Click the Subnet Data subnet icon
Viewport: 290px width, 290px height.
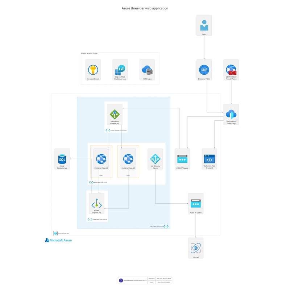tap(90, 220)
